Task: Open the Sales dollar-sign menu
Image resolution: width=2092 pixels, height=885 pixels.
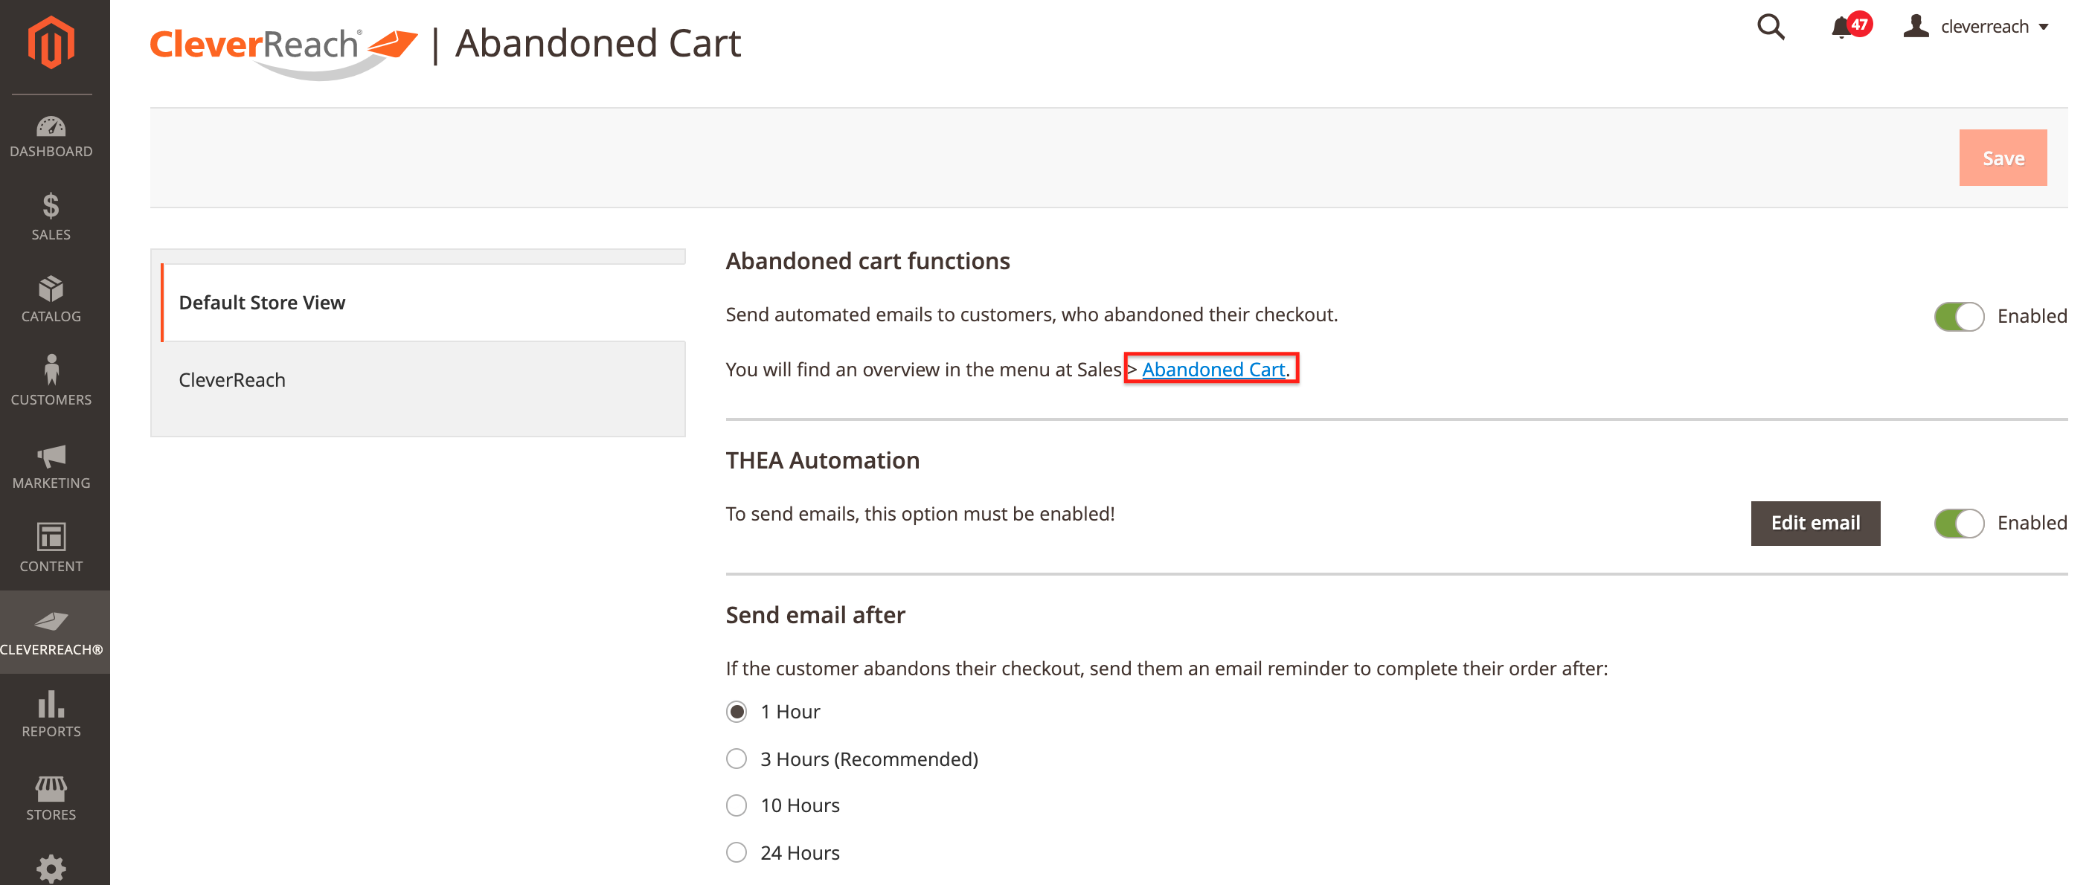Action: pyautogui.click(x=51, y=216)
